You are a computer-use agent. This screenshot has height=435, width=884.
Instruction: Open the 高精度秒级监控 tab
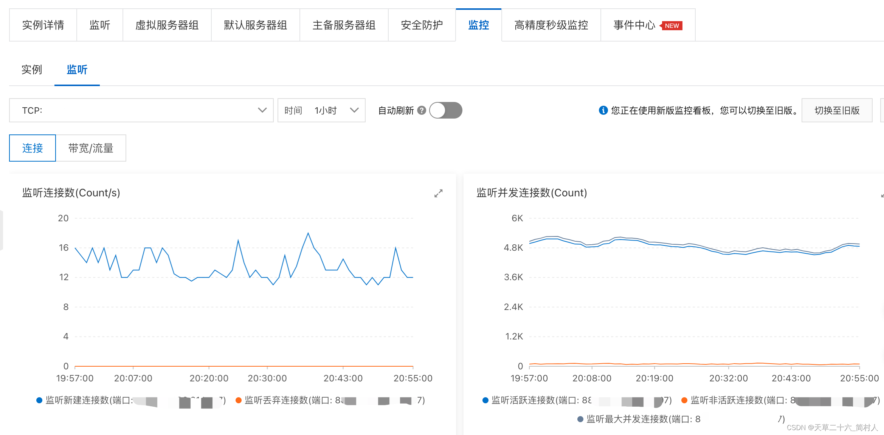click(x=551, y=25)
